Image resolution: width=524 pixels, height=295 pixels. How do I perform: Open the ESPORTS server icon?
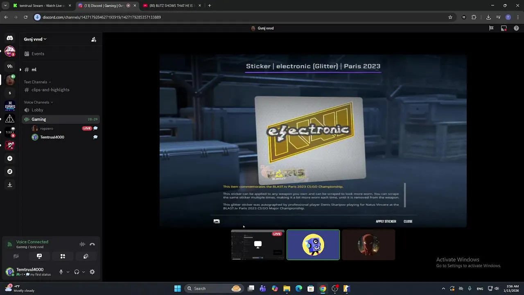pyautogui.click(x=10, y=107)
